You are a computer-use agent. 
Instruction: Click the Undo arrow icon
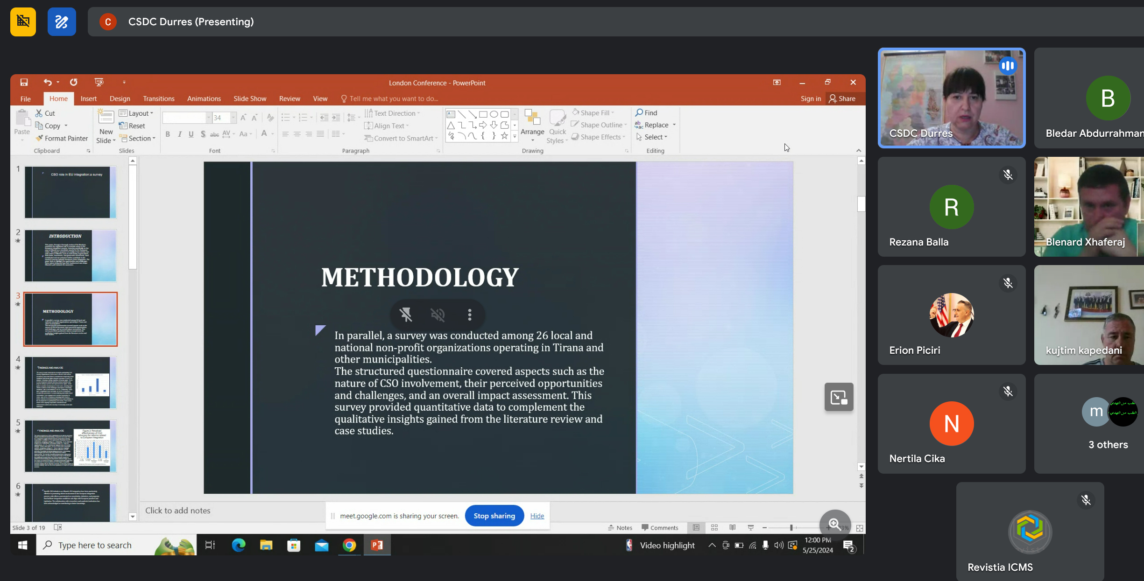coord(48,83)
